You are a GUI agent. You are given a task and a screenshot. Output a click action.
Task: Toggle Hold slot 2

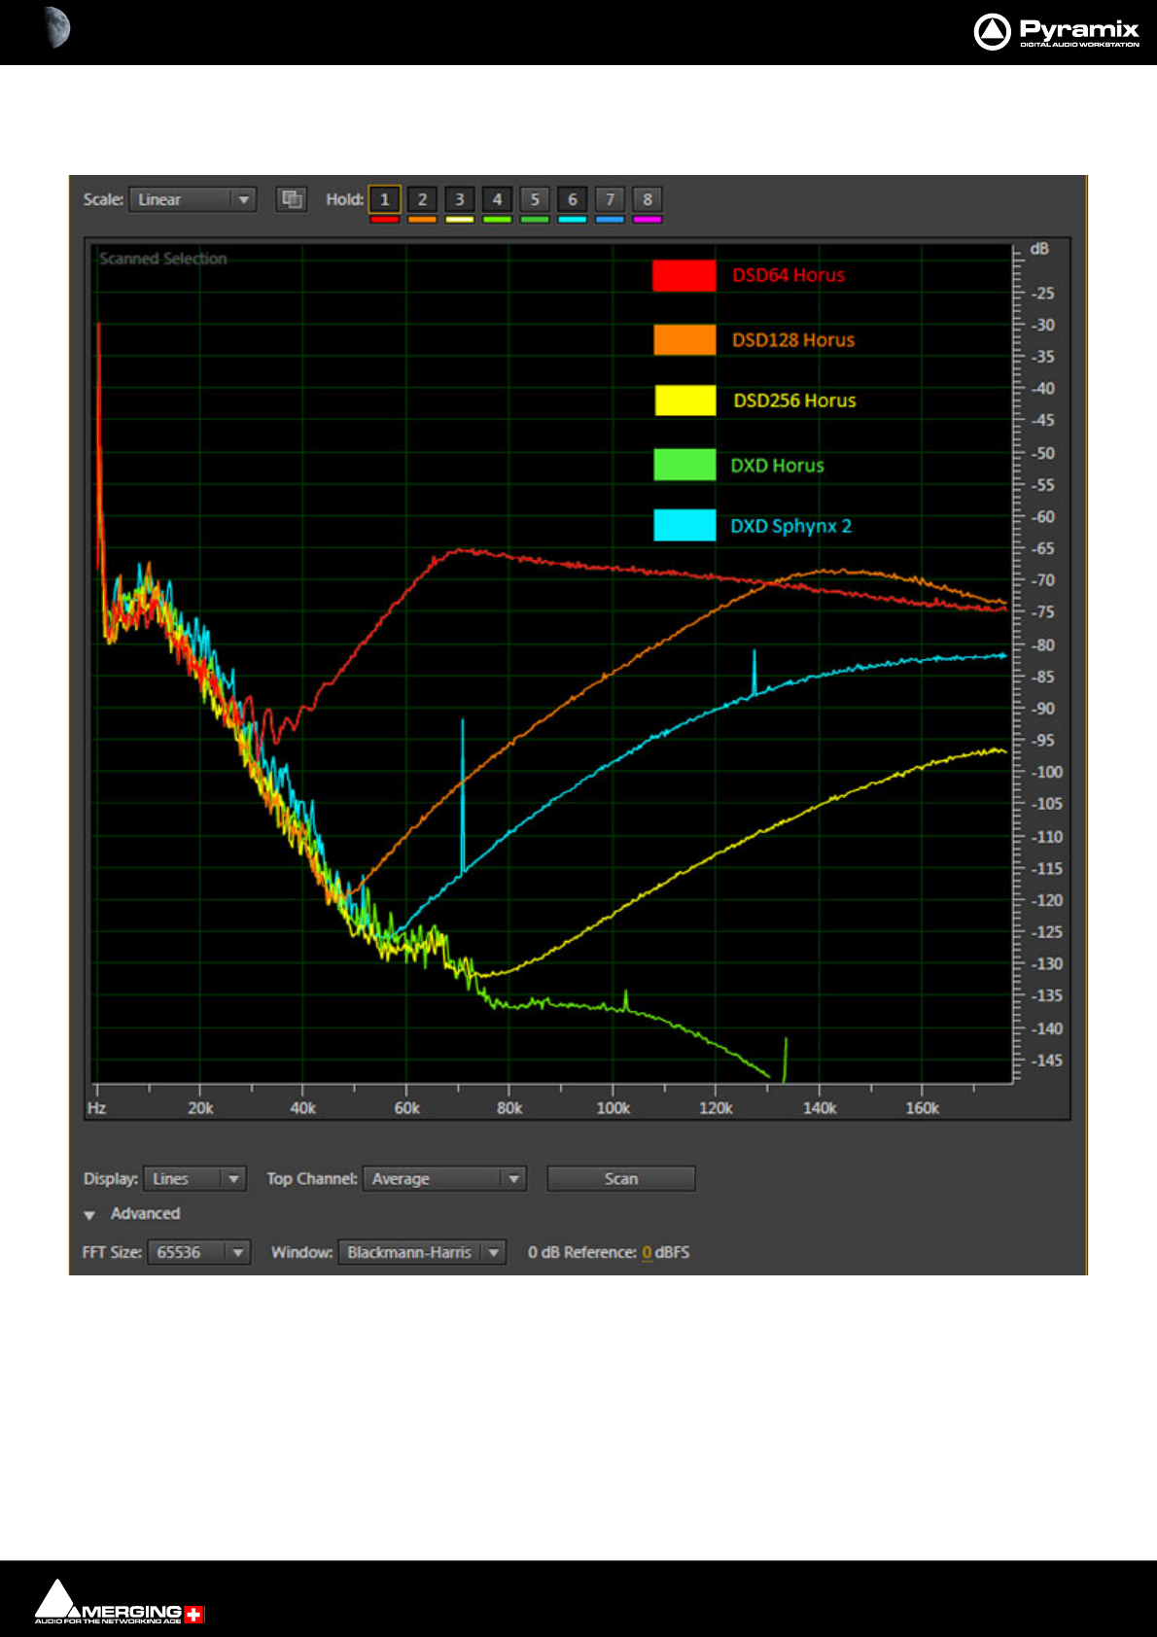[422, 199]
